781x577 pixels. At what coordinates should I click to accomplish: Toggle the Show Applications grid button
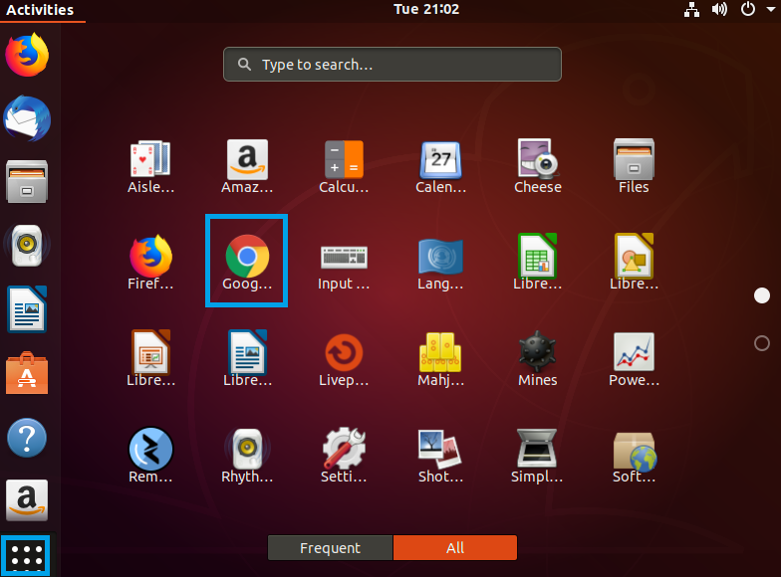pyautogui.click(x=26, y=555)
